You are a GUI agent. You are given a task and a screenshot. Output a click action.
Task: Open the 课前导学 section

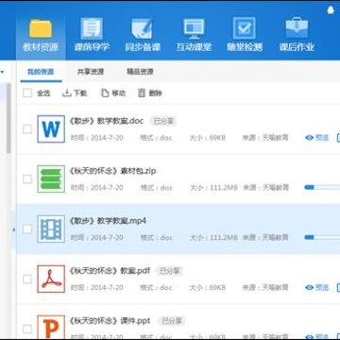coord(92,36)
